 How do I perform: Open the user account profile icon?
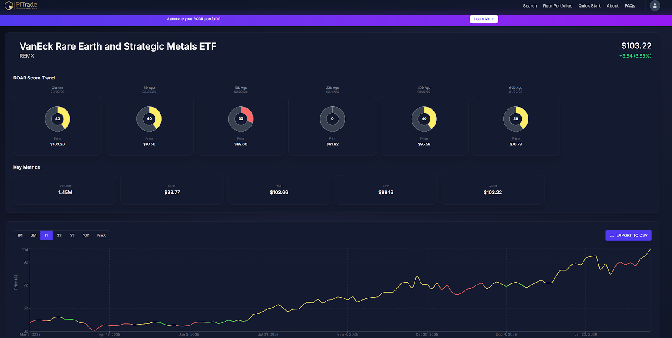654,5
